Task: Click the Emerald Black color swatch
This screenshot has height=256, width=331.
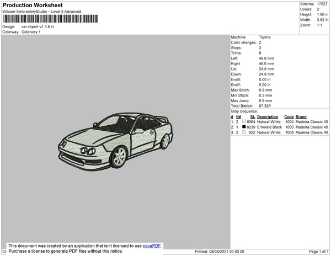Action: tap(244, 127)
